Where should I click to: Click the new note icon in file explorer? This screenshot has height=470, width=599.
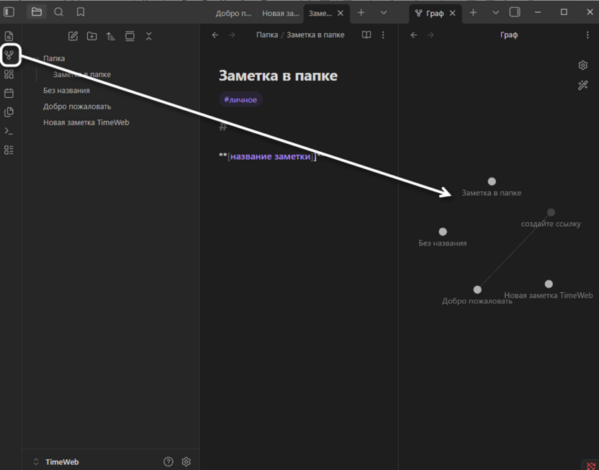[x=73, y=36]
